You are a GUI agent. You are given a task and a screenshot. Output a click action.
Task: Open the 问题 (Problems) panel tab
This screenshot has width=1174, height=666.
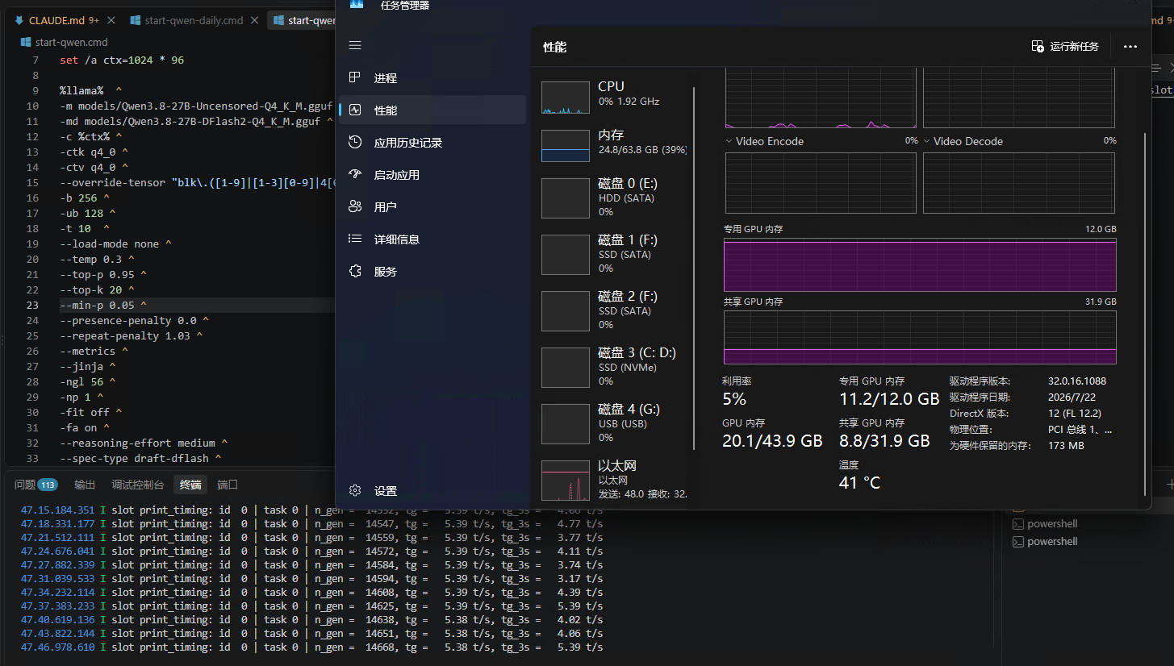tap(36, 485)
